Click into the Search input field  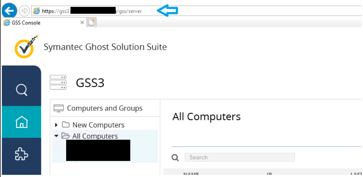(x=240, y=157)
